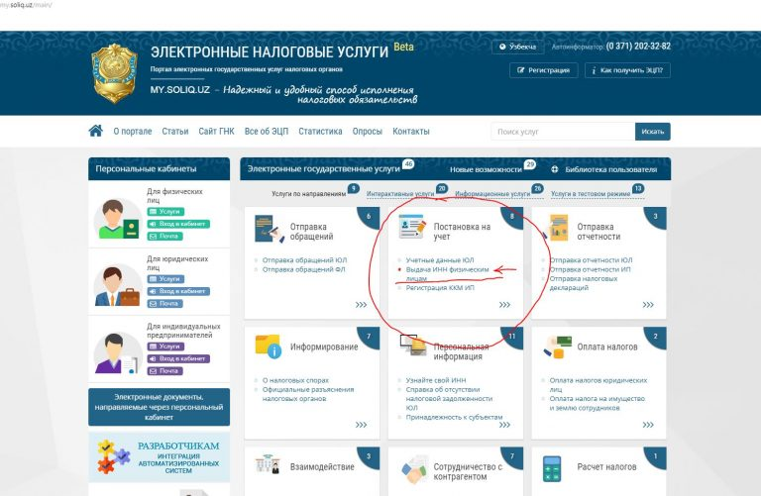Open the Отправка обращений category icon
Viewport: 761px width, 496px height.
click(x=269, y=229)
